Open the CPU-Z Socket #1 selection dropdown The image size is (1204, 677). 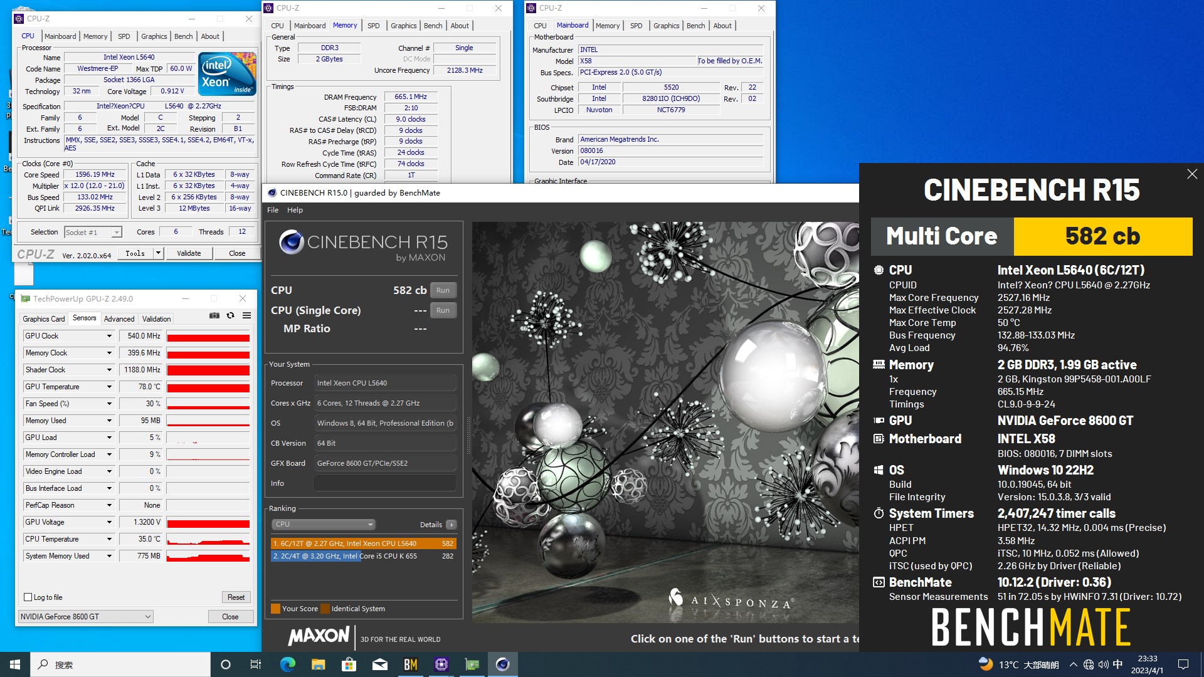pyautogui.click(x=93, y=233)
